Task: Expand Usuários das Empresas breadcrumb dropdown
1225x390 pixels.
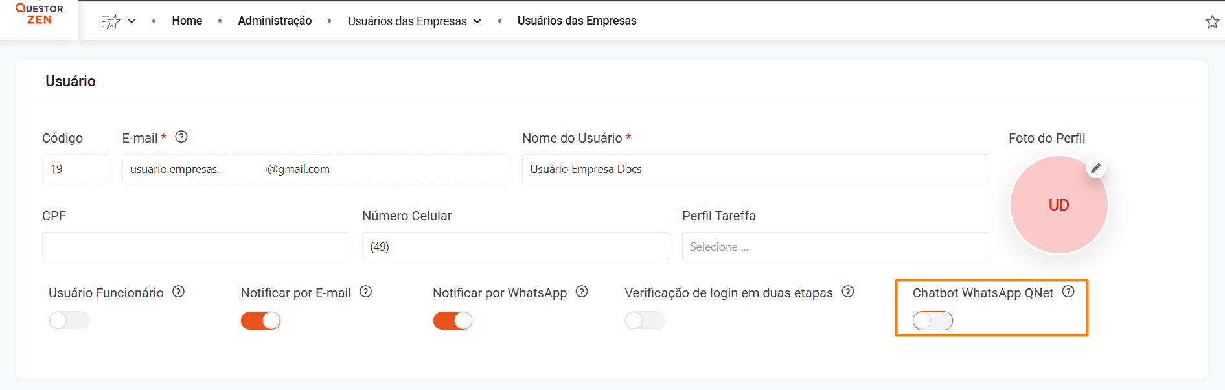Action: click(x=477, y=21)
